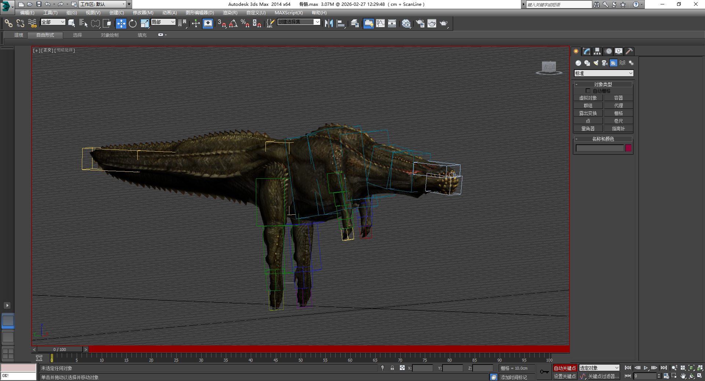Click the 卷尺 helper button
Screen dimensions: 705x381
click(x=618, y=121)
